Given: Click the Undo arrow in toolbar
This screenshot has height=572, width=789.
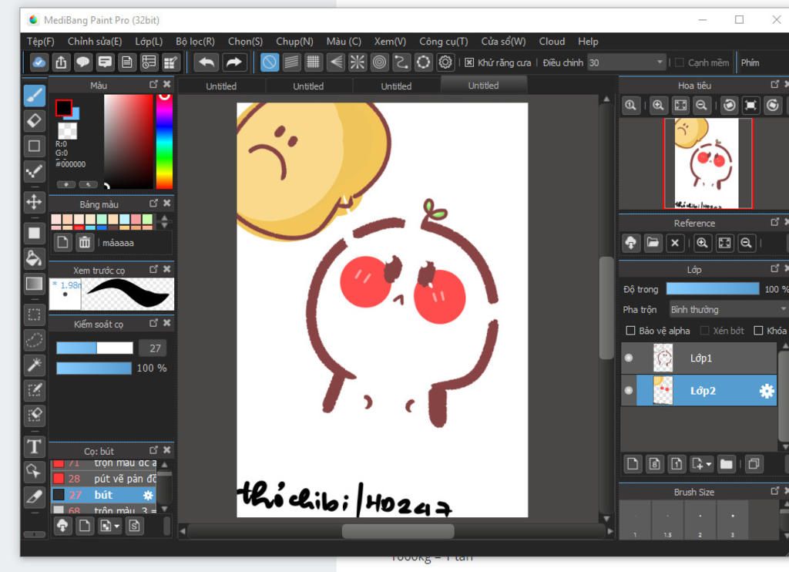Looking at the screenshot, I should pyautogui.click(x=206, y=62).
